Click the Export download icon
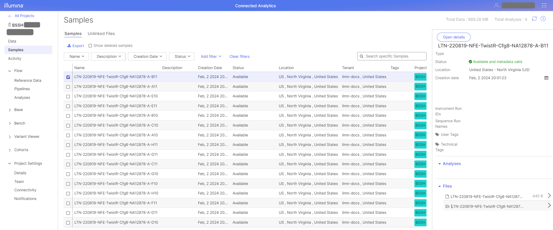The height and width of the screenshot is (230, 553). [x=69, y=46]
